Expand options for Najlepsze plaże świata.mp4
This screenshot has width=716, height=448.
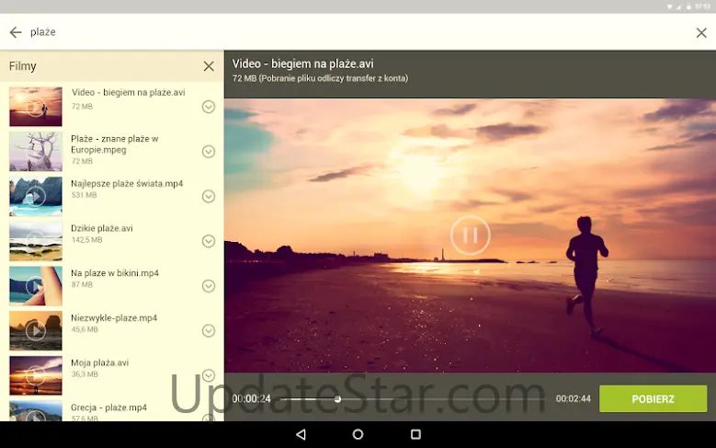tap(209, 196)
